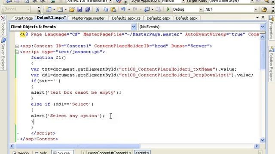Click the 'text box canot be empty' alert line
Image resolution: width=275 pixels, height=154 pixels.
coord(76,92)
